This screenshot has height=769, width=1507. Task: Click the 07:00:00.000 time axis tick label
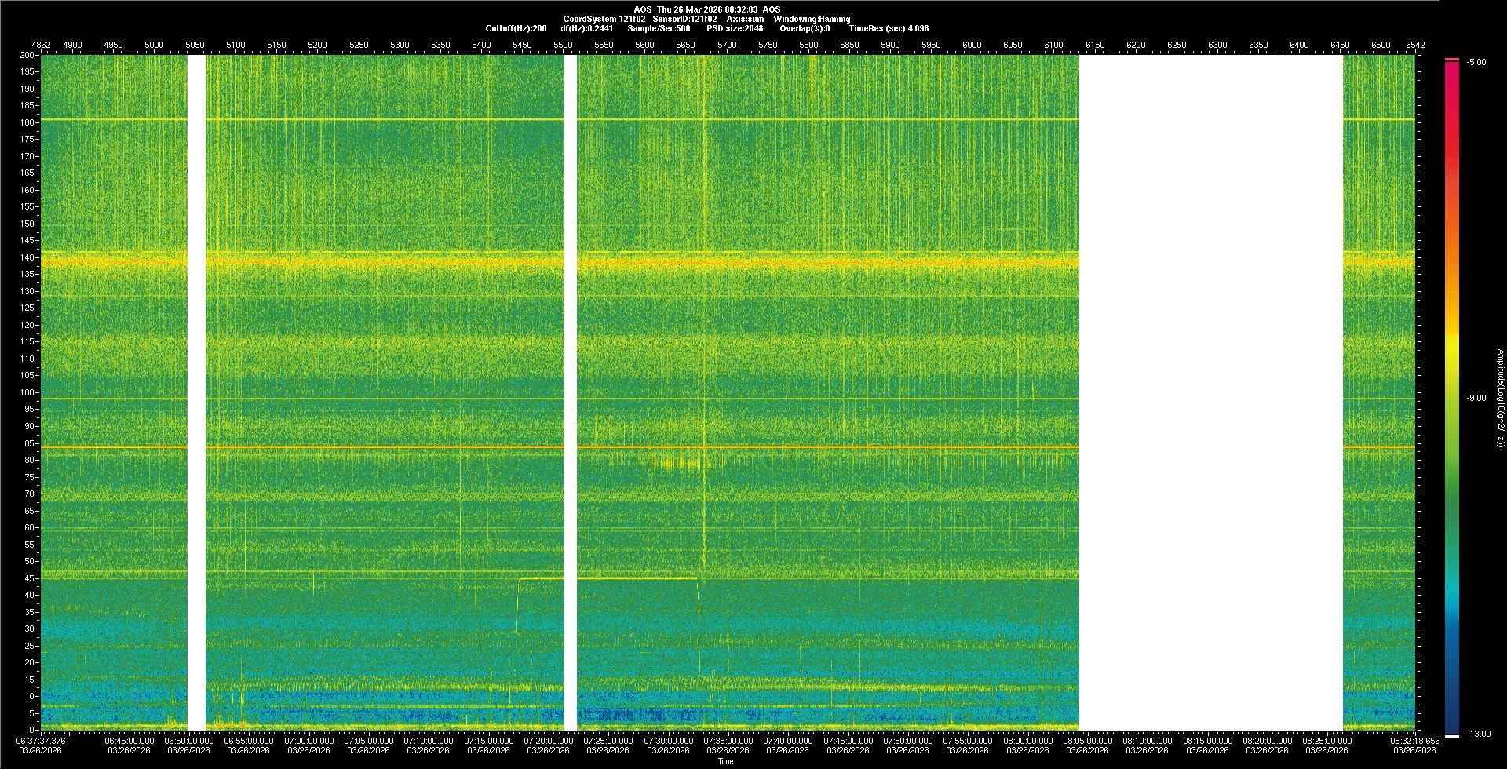[308, 740]
